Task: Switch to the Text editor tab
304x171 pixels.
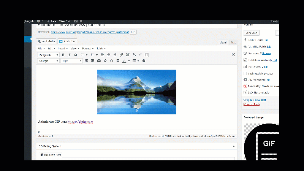Action: pyautogui.click(x=233, y=43)
